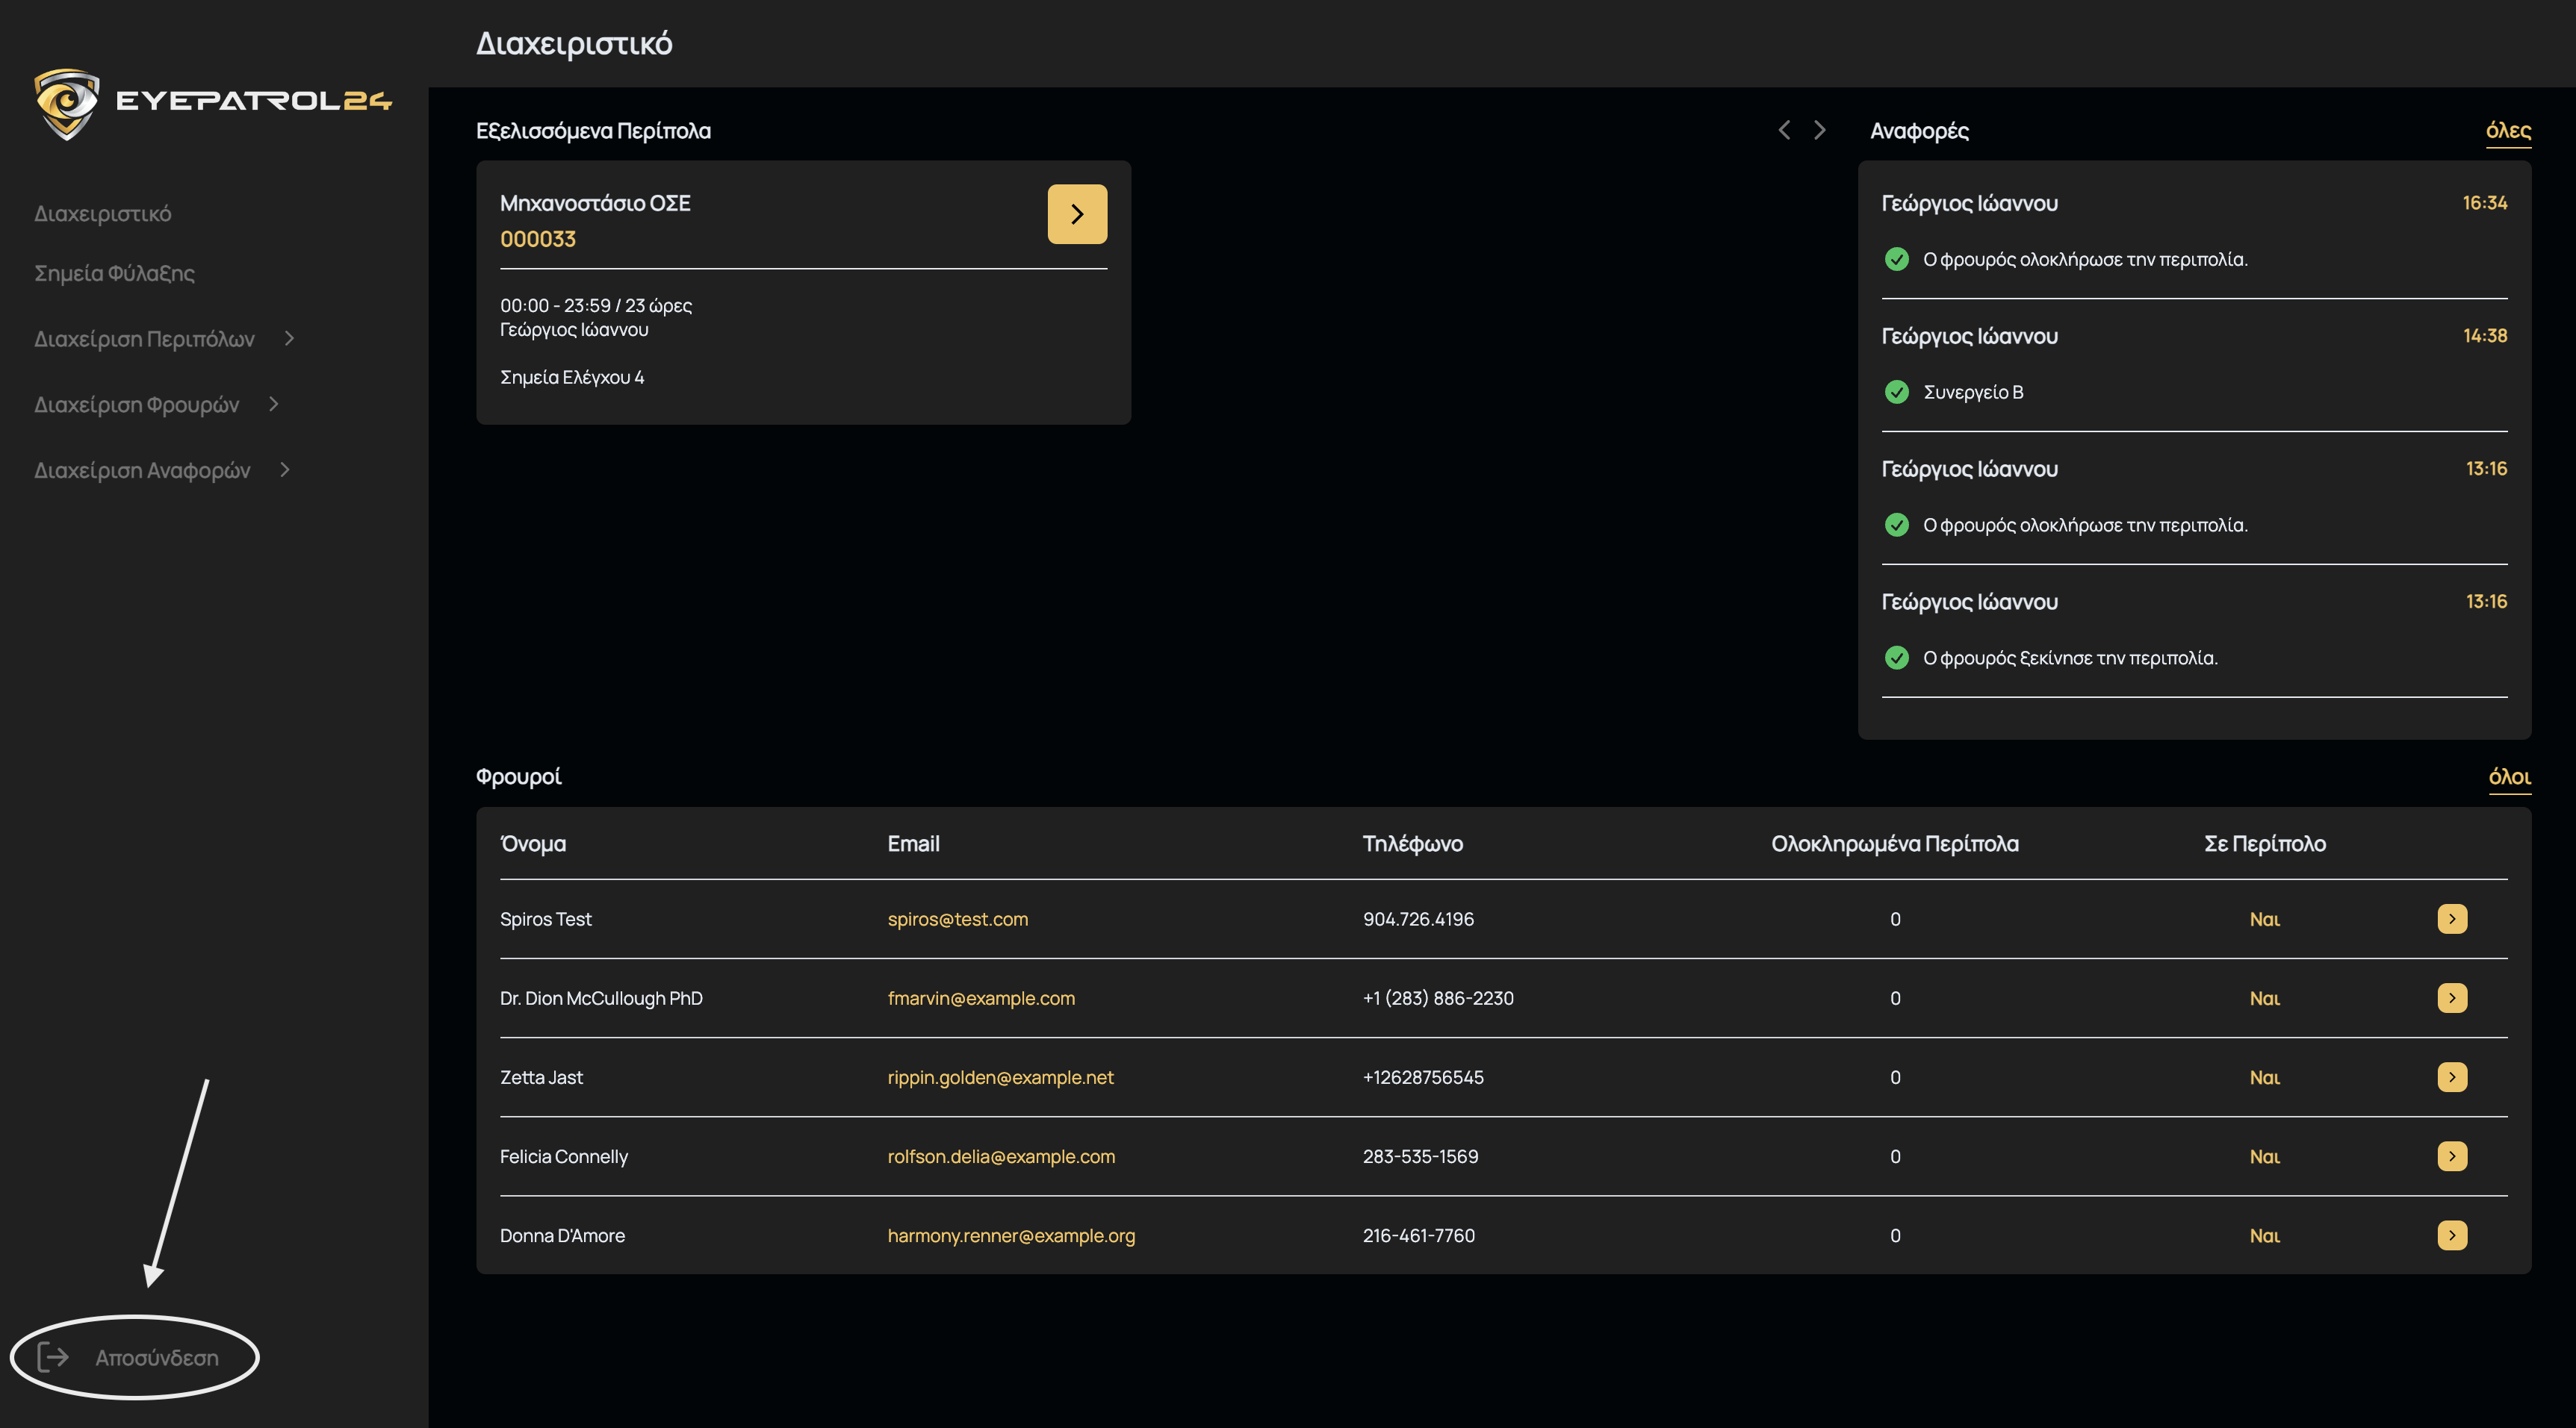Open the Συνεργείο Β report at 14:38

pyautogui.click(x=1972, y=392)
